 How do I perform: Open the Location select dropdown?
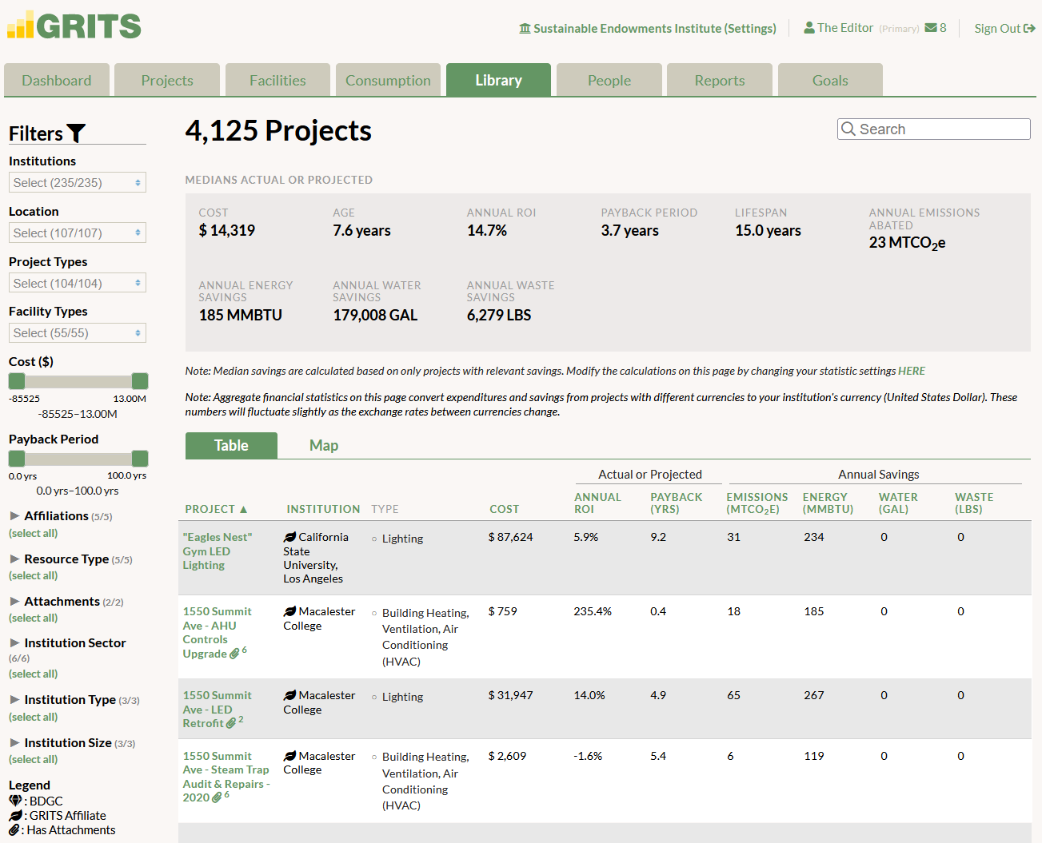pos(78,233)
